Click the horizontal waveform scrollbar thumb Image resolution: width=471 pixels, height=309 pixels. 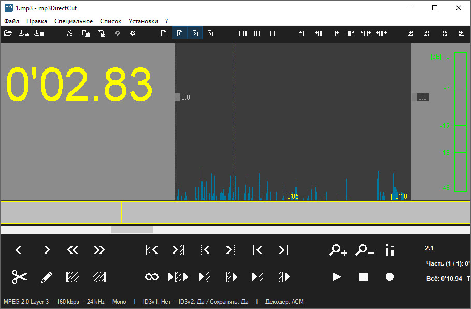coord(131,229)
